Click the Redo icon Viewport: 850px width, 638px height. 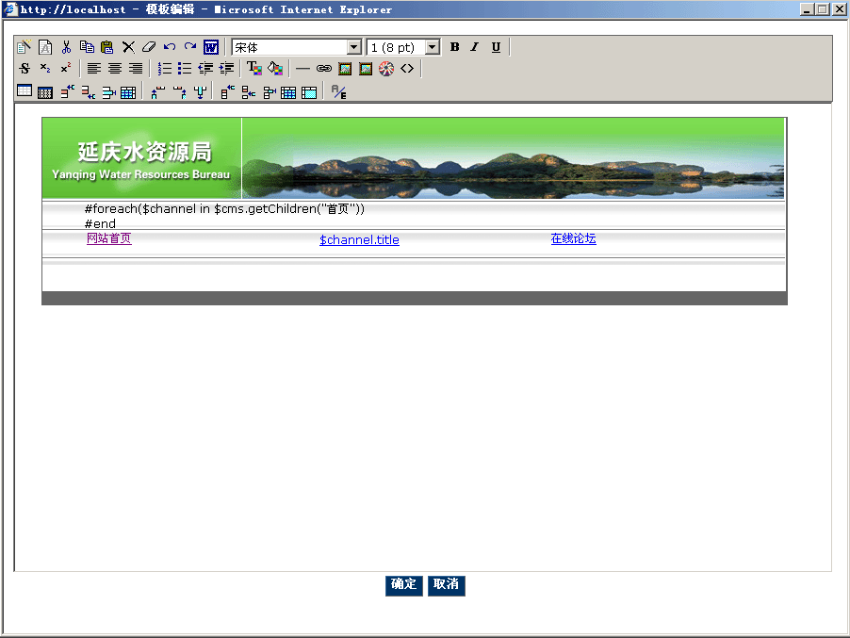tap(190, 46)
